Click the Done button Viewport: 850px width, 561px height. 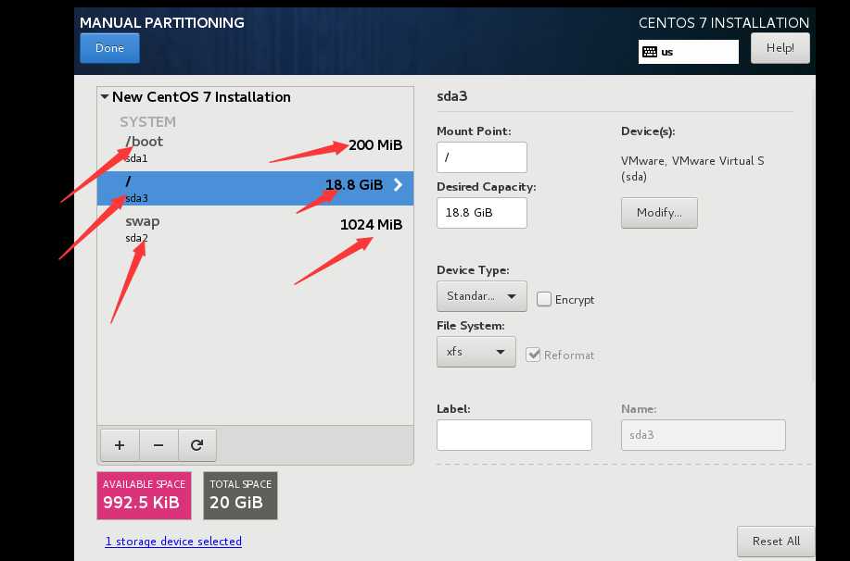point(109,47)
